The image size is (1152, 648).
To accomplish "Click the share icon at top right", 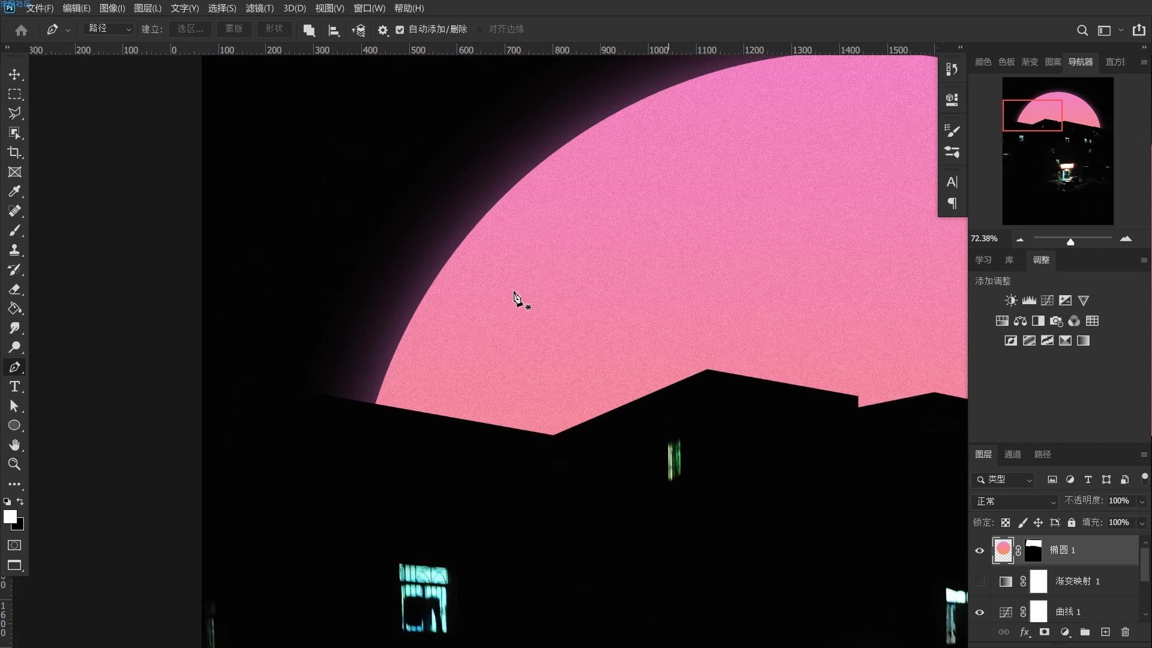I will (1139, 30).
